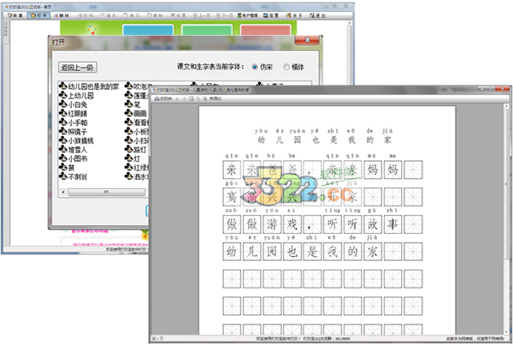Image resolution: width=513 pixels, height=345 pixels.
Task: Click the icon beside 笔 in second column
Action: [128, 104]
